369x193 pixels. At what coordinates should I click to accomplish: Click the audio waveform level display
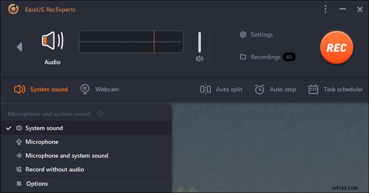131,42
